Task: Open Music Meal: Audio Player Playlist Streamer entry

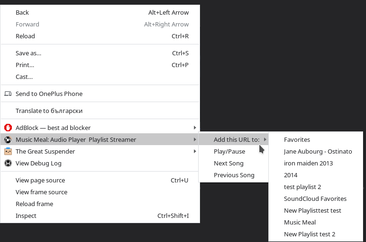Action: tap(100, 139)
